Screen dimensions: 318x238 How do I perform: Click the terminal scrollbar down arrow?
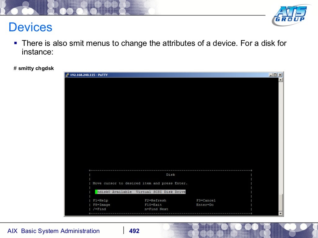tap(280, 213)
